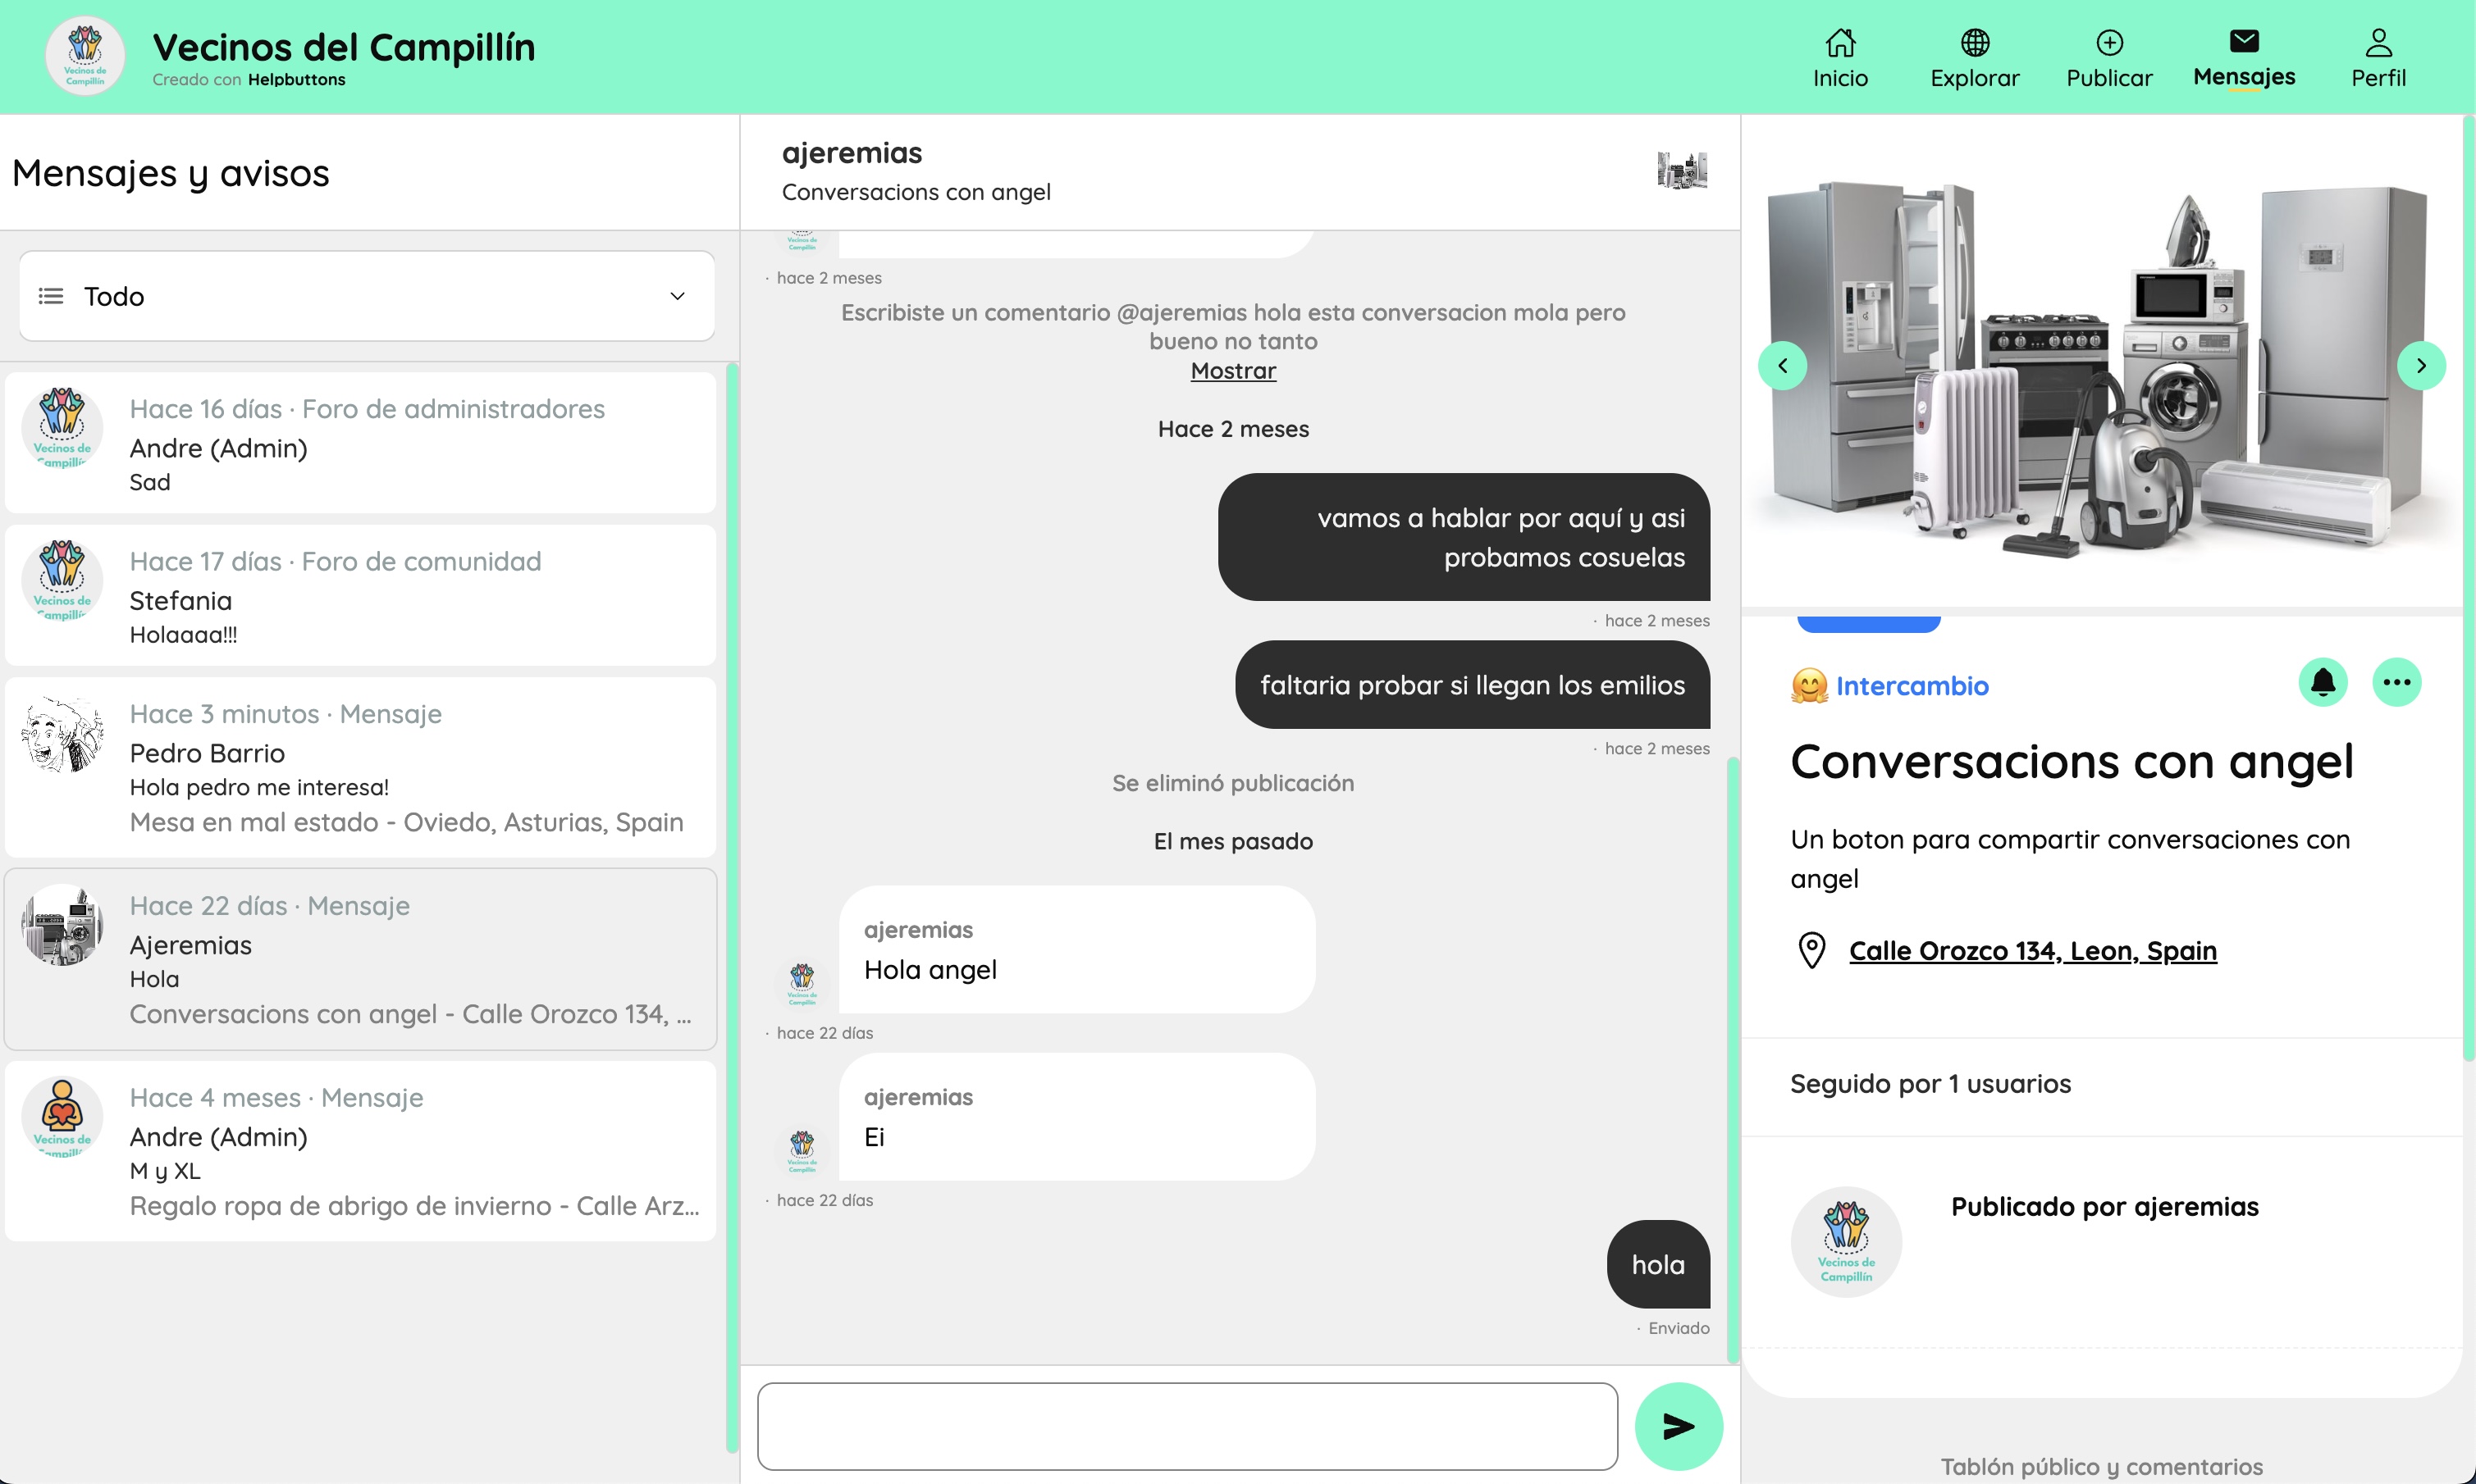The height and width of the screenshot is (1484, 2476).
Task: Open Ajeremias 'Hola' conversation
Action: [360, 959]
